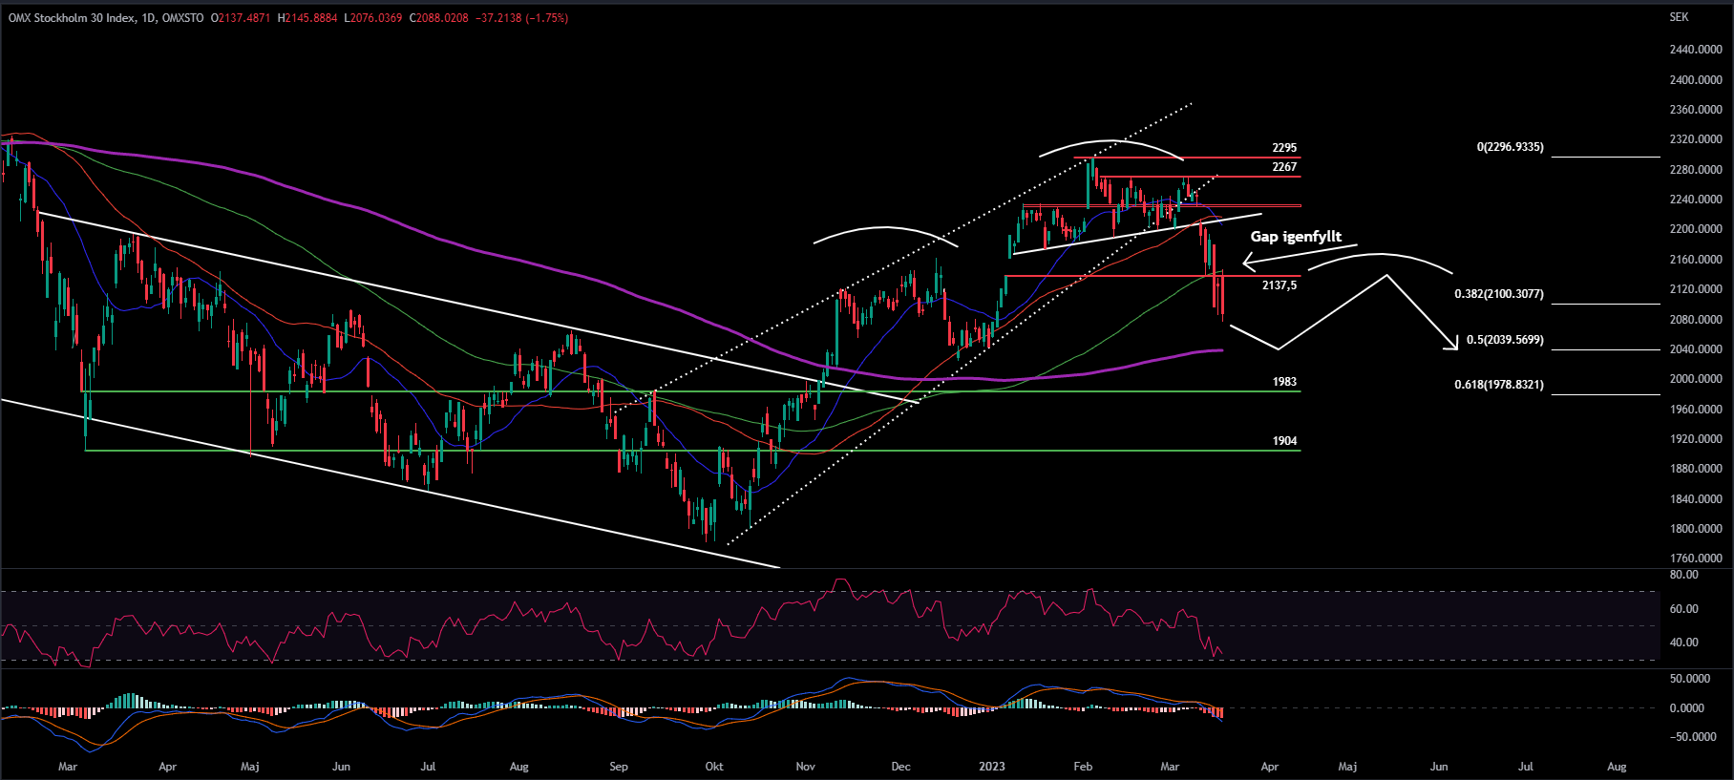The width and height of the screenshot is (1734, 780).
Task: Select the 2295 resistance level label
Action: pyautogui.click(x=1284, y=148)
